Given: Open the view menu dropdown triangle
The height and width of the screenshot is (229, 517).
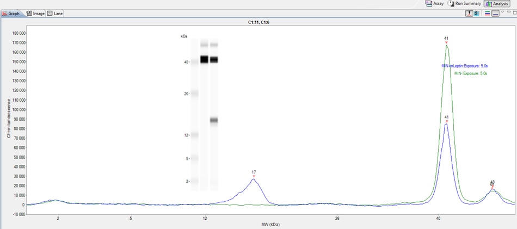Looking at the screenshot, I should (502, 12).
